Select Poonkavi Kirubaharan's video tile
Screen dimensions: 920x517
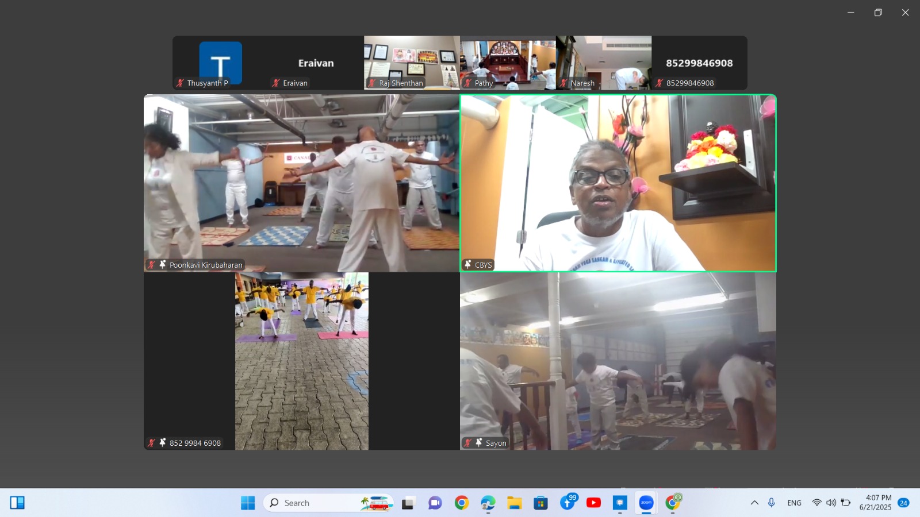(301, 183)
